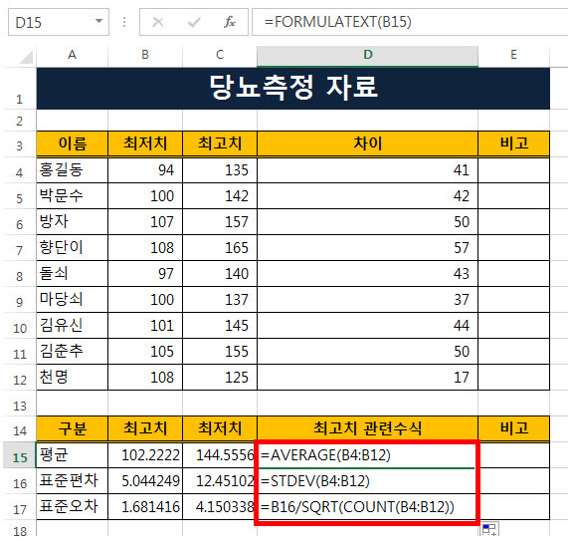Click cell with value 125
This screenshot has width=571, height=551.
[x=220, y=378]
